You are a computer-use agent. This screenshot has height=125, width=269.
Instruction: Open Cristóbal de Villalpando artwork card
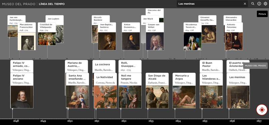coord(47,34)
